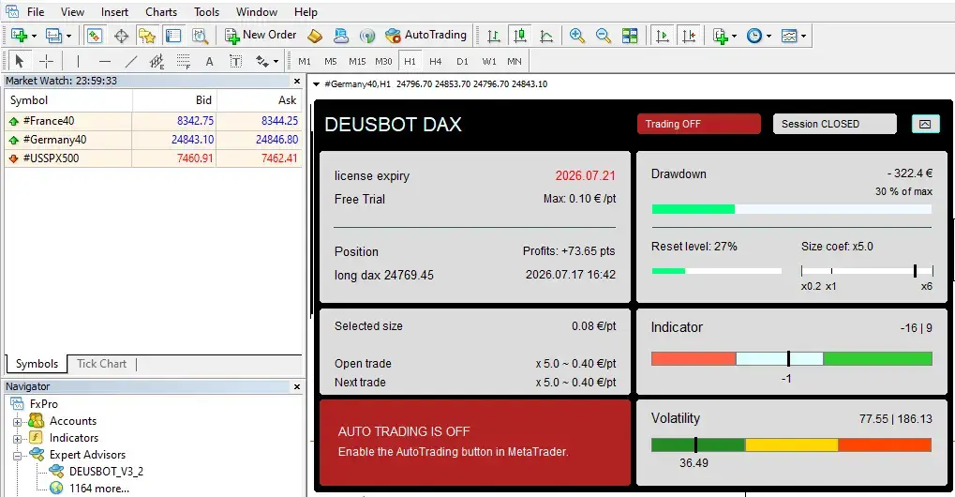Image resolution: width=955 pixels, height=497 pixels.
Task: Toggle the AutoTrading button
Action: point(426,36)
